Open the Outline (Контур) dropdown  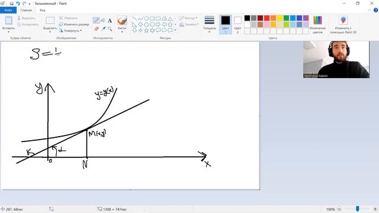coord(188,18)
